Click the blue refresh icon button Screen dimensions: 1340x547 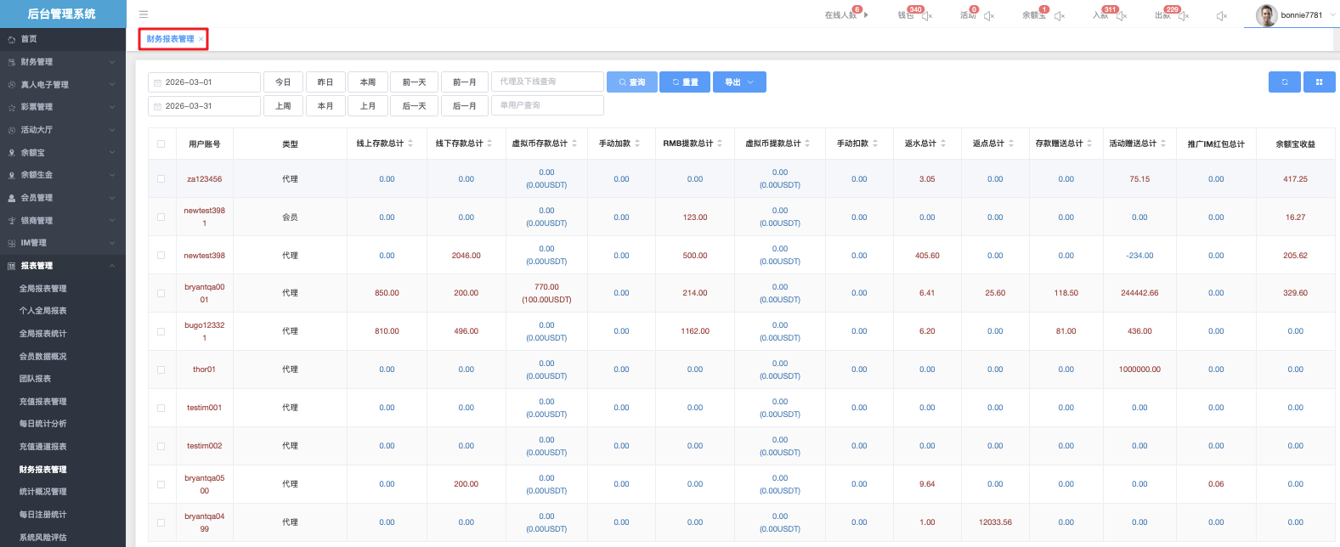(1285, 82)
